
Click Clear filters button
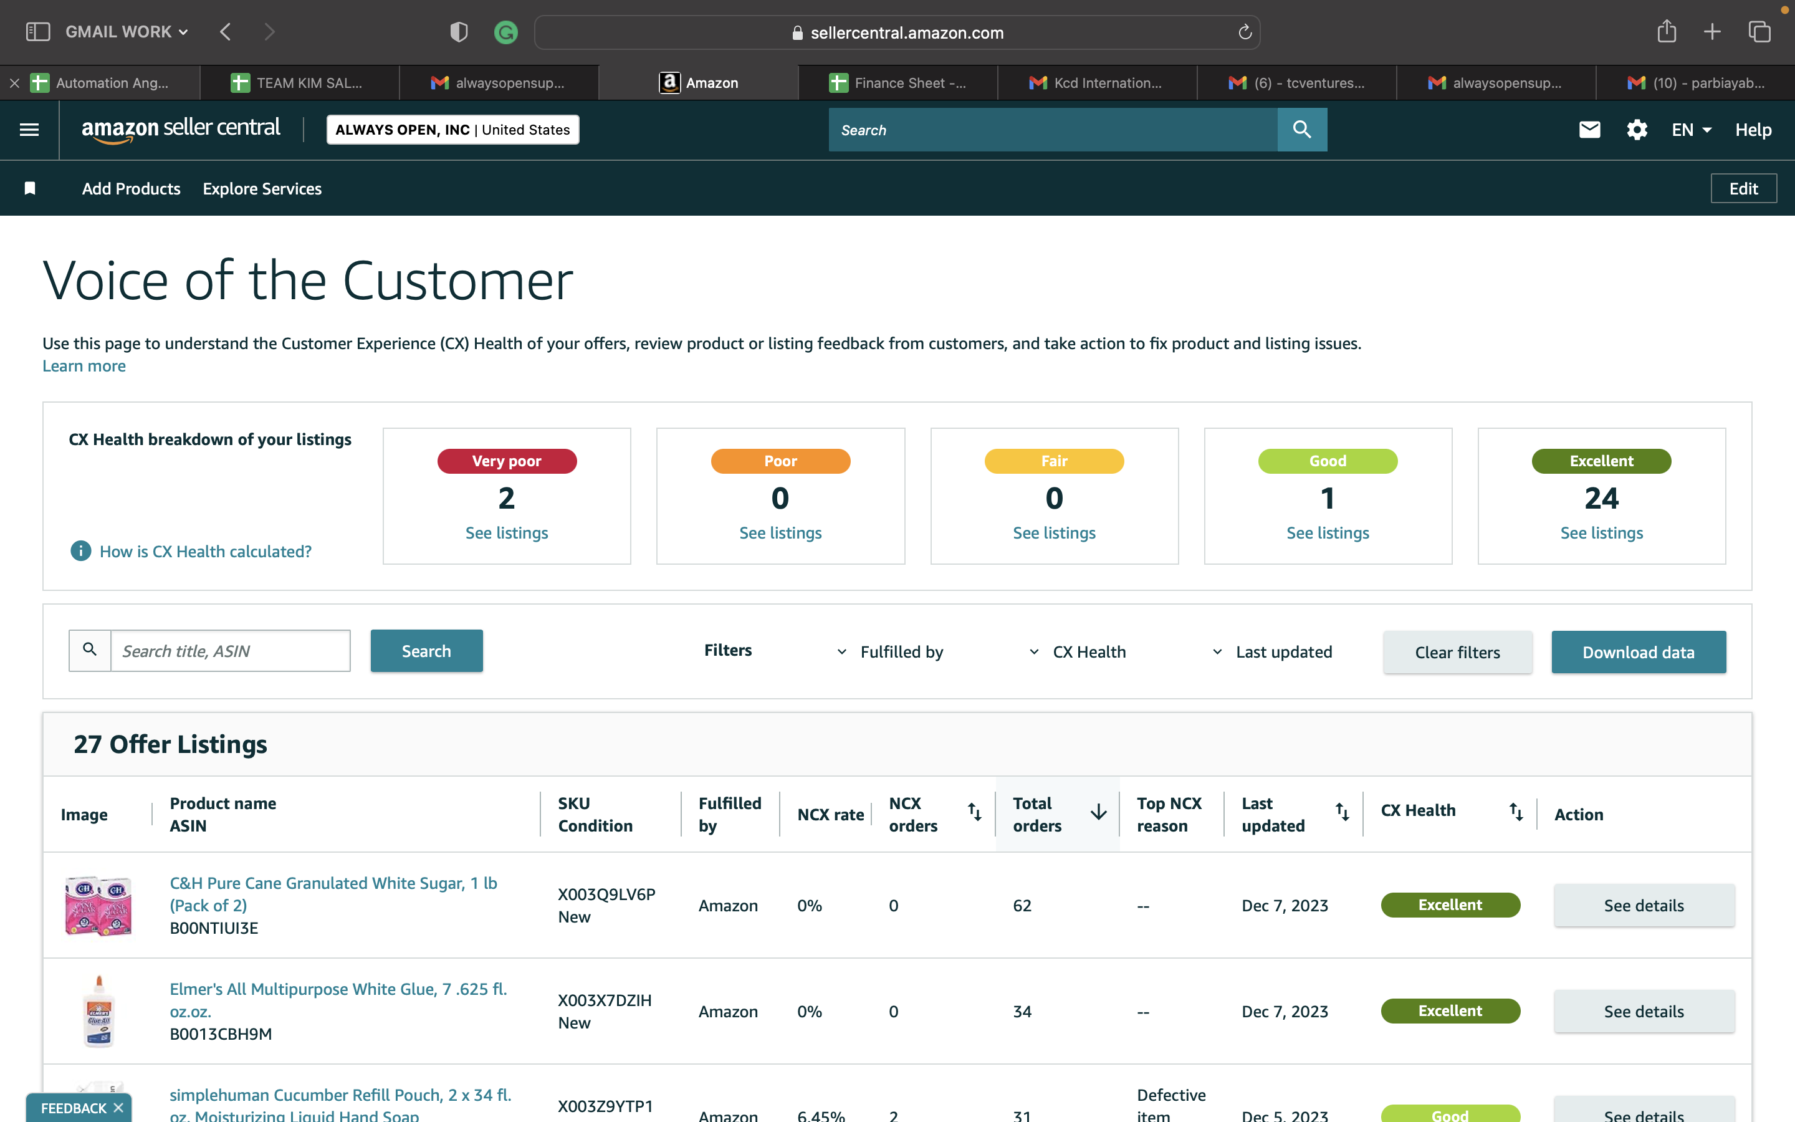1458,652
